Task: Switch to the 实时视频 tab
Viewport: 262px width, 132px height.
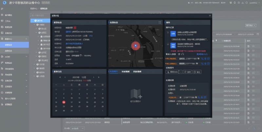Action: pos(126,71)
